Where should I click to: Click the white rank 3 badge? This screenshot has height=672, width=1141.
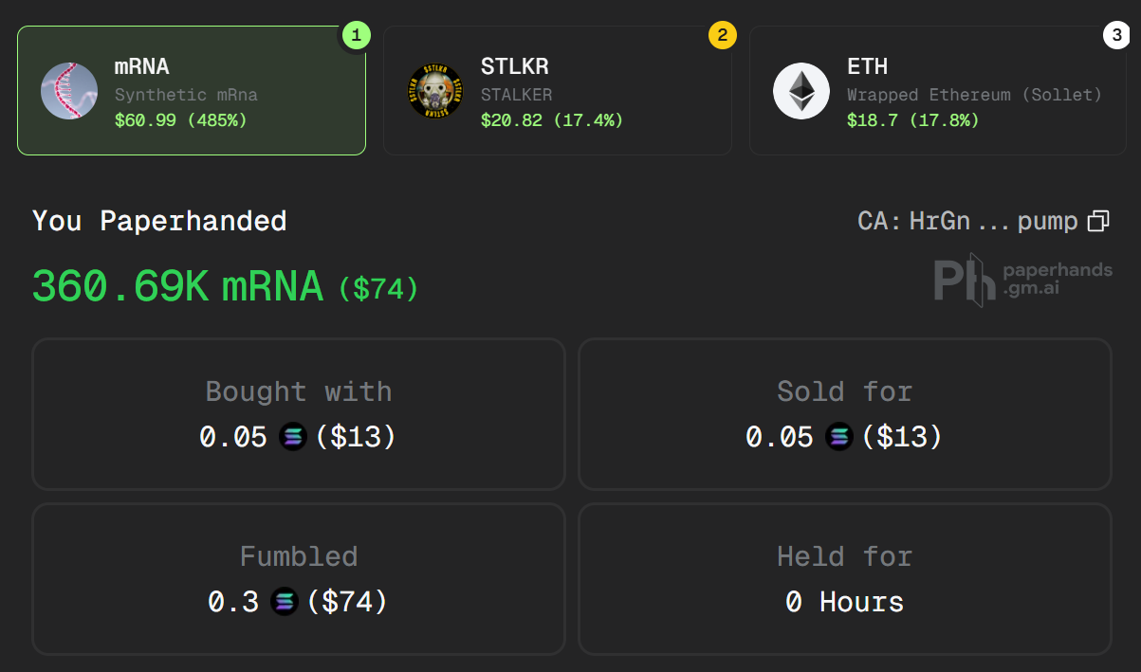click(x=1116, y=36)
